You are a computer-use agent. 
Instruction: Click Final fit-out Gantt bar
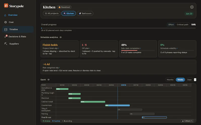[x=154, y=117]
